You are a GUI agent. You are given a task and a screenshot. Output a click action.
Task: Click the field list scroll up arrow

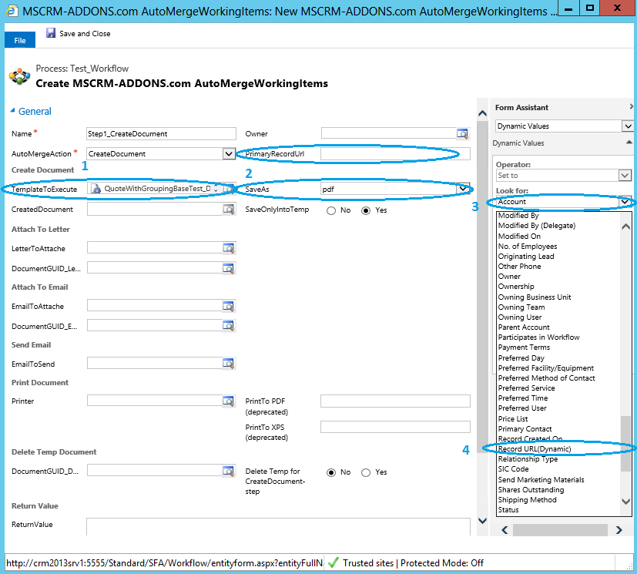(x=625, y=227)
